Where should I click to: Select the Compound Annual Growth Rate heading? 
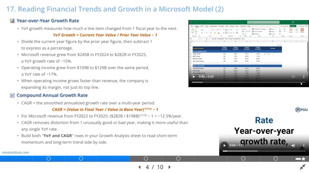click(x=52, y=95)
